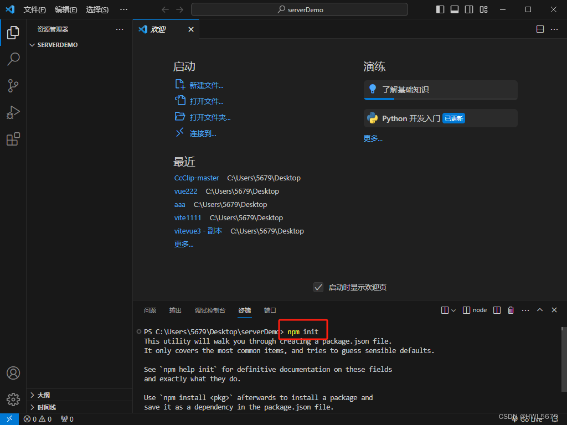The height and width of the screenshot is (425, 567).
Task: Toggle the secondary side bar layout icon
Action: click(469, 10)
